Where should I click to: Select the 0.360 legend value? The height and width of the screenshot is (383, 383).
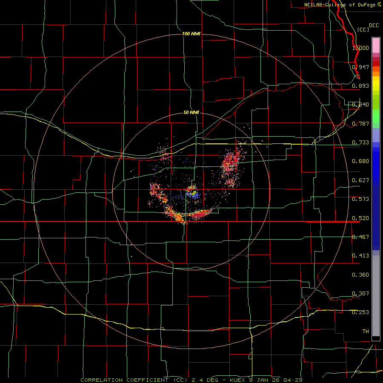(360, 275)
